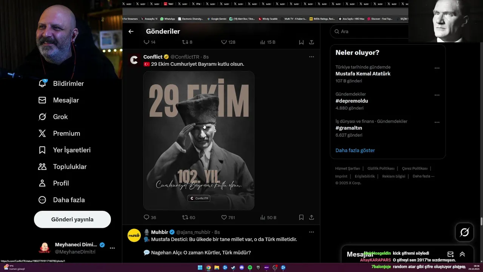Open IMDb: Ratings bookmark
Viewport: 483px width, 272px height.
(322, 19)
